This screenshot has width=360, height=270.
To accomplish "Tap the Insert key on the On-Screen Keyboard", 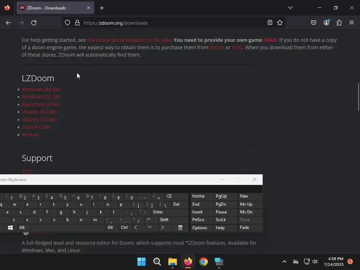I will (202, 212).
